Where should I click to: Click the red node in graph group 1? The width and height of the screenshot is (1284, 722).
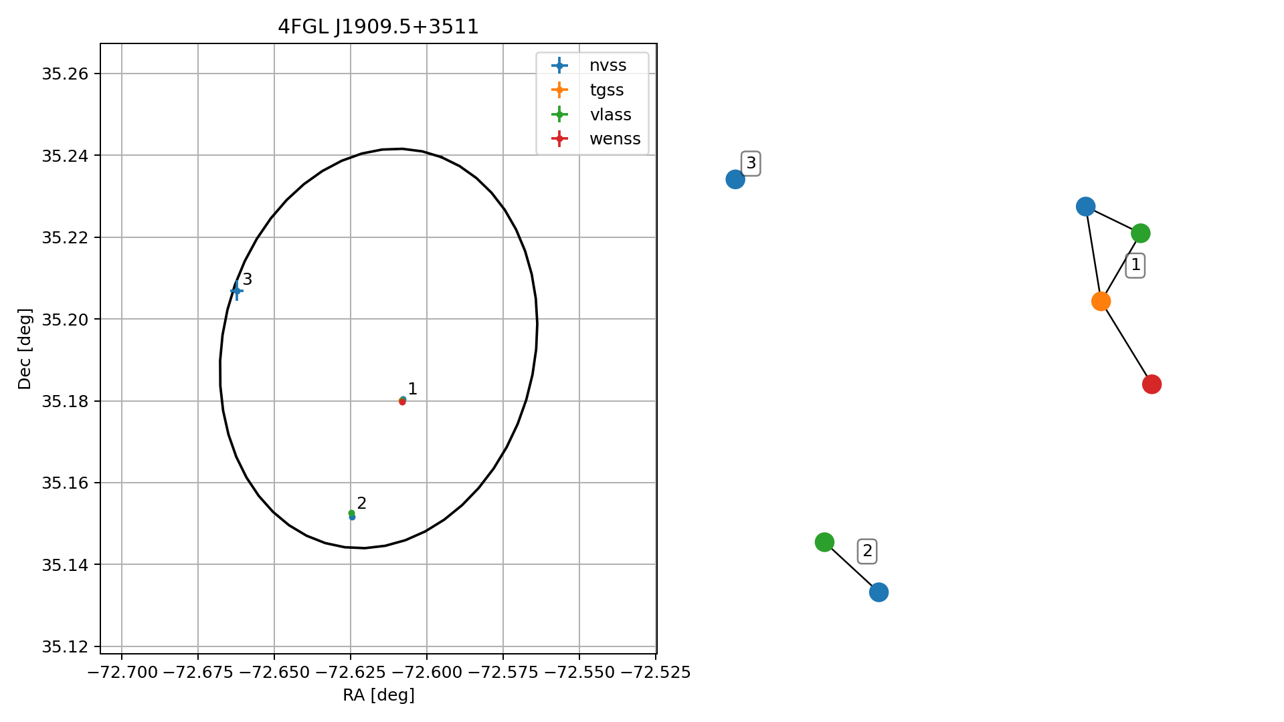tap(1152, 384)
